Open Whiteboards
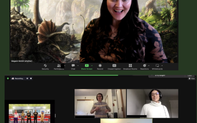197x123 pixels. tap(157, 67)
